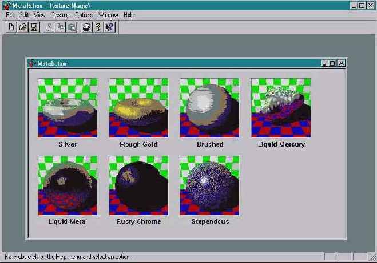Close the Metals.txm child window

pos(341,63)
